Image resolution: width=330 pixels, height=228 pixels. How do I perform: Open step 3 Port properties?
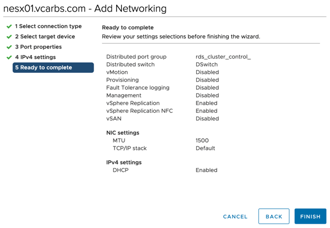coord(39,47)
